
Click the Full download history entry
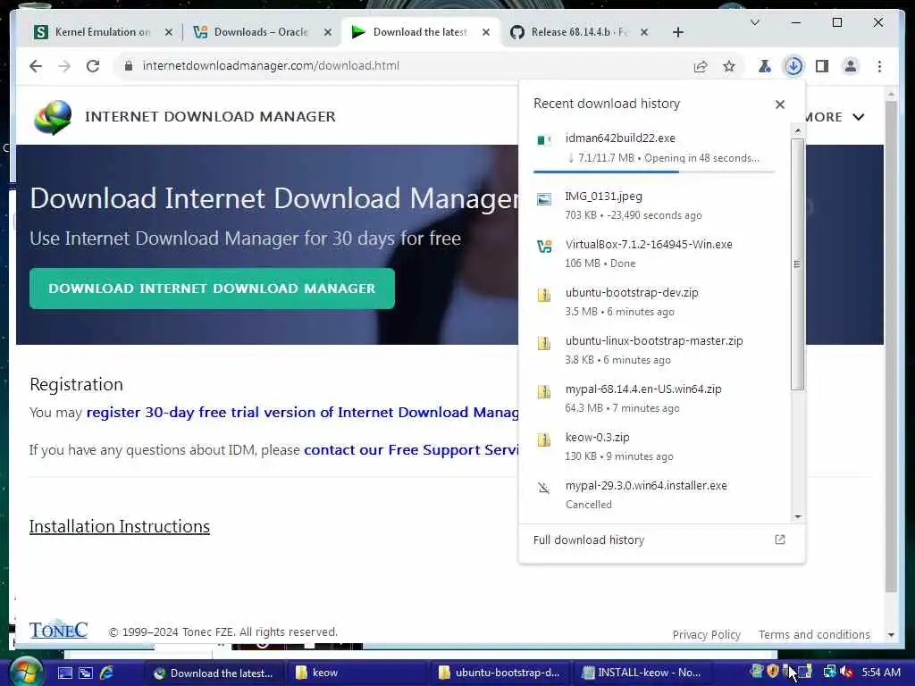pos(662,540)
